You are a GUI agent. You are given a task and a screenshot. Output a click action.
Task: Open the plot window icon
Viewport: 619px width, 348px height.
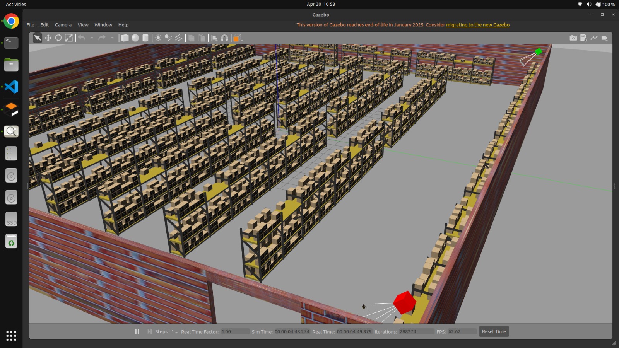point(594,38)
